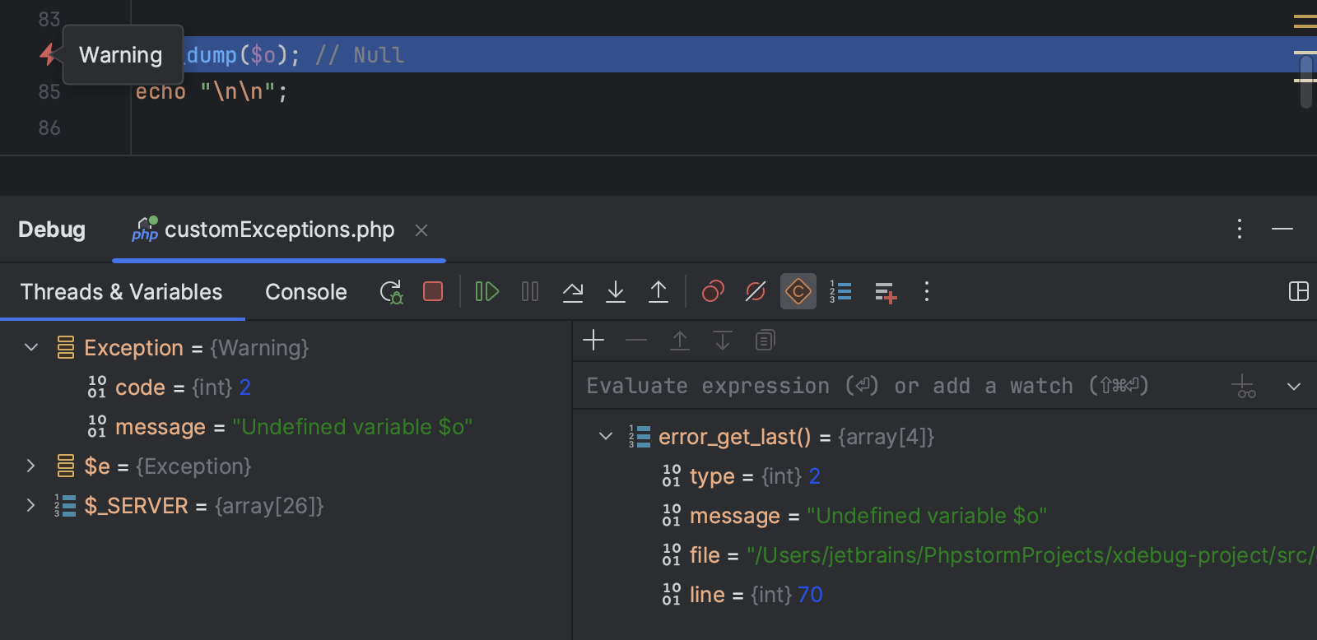Resume program execution

(486, 292)
